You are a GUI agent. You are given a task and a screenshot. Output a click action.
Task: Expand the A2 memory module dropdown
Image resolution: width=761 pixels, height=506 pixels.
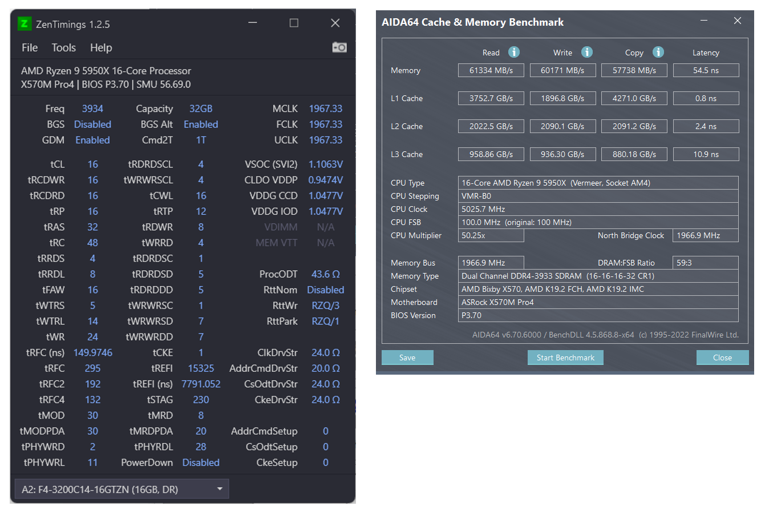pyautogui.click(x=122, y=489)
